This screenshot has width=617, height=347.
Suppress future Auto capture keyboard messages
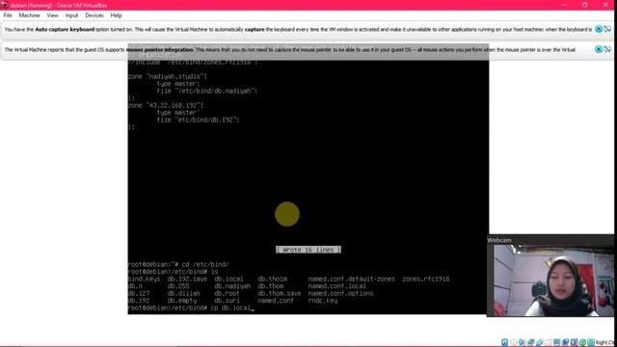click(x=607, y=29)
